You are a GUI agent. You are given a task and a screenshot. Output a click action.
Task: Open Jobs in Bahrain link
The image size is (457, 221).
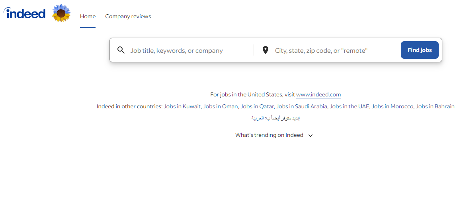435,106
